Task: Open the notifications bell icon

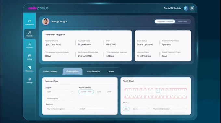Action: [x=192, y=8]
